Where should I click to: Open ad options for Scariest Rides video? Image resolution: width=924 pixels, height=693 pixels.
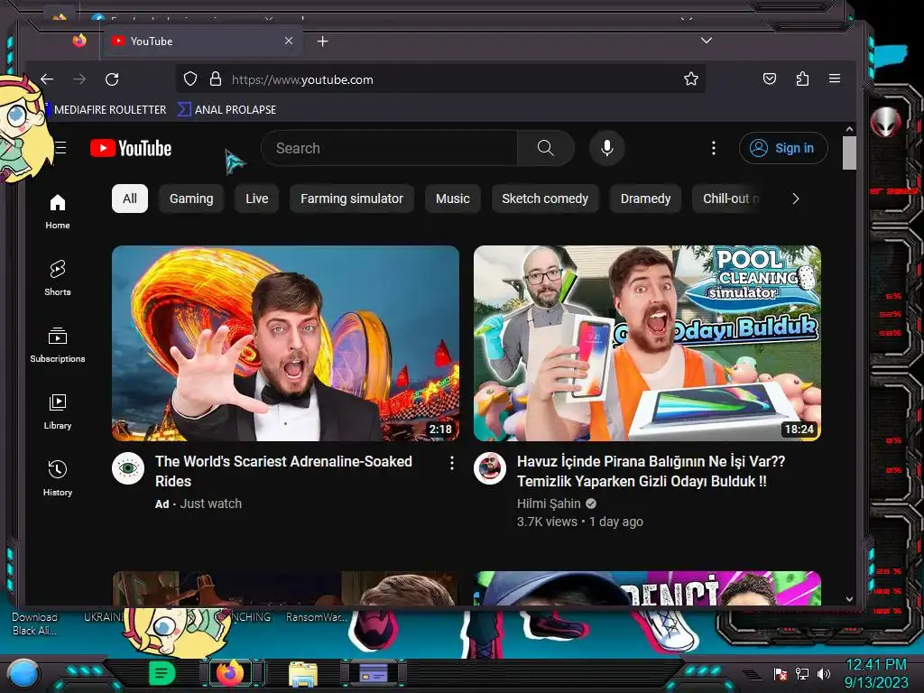point(452,463)
